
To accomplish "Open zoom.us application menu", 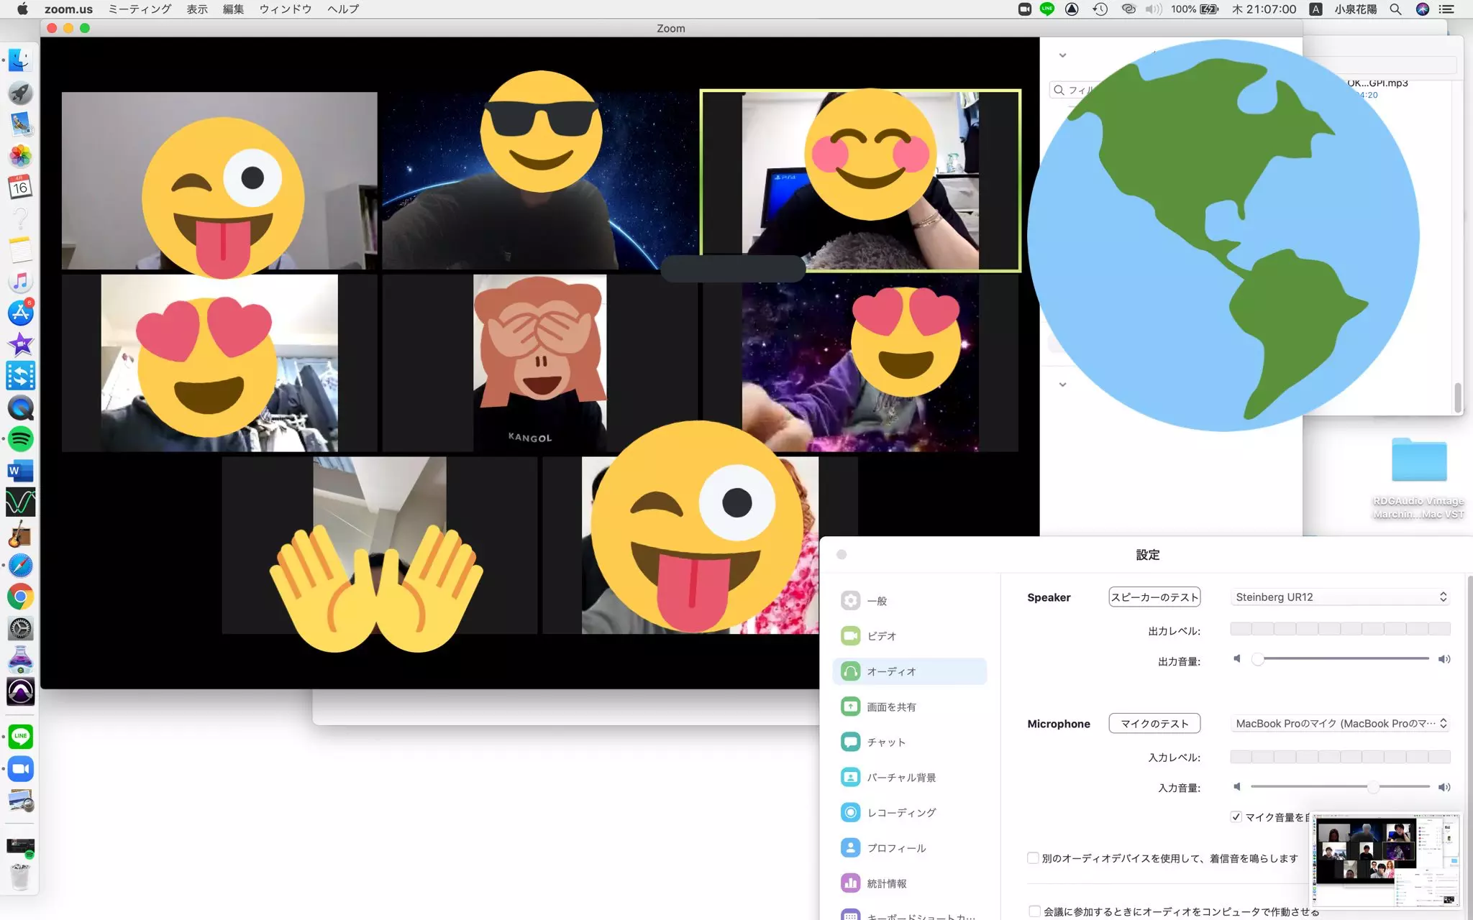I will [x=68, y=9].
